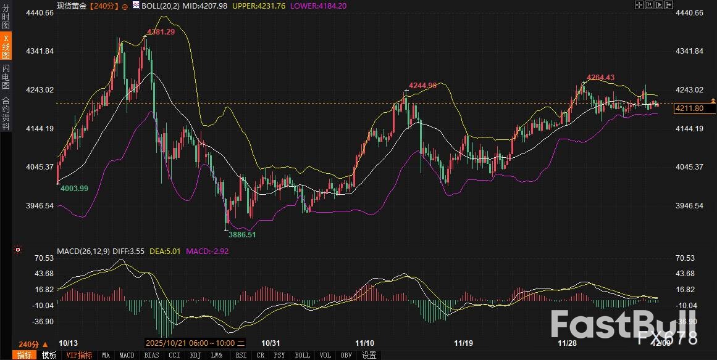Open the VIP指标 tab

(x=79, y=355)
